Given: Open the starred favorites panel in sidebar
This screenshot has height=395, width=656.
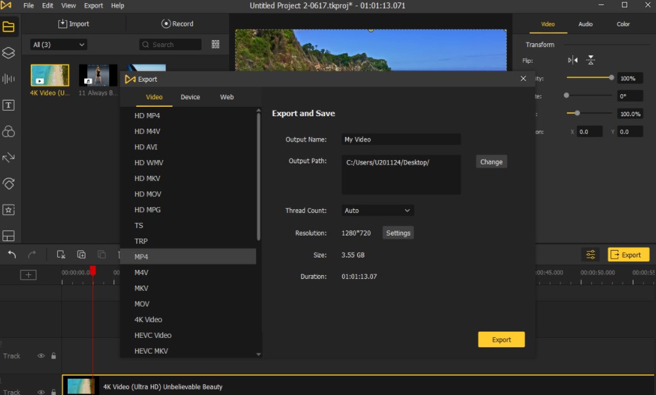Looking at the screenshot, I should (x=8, y=210).
